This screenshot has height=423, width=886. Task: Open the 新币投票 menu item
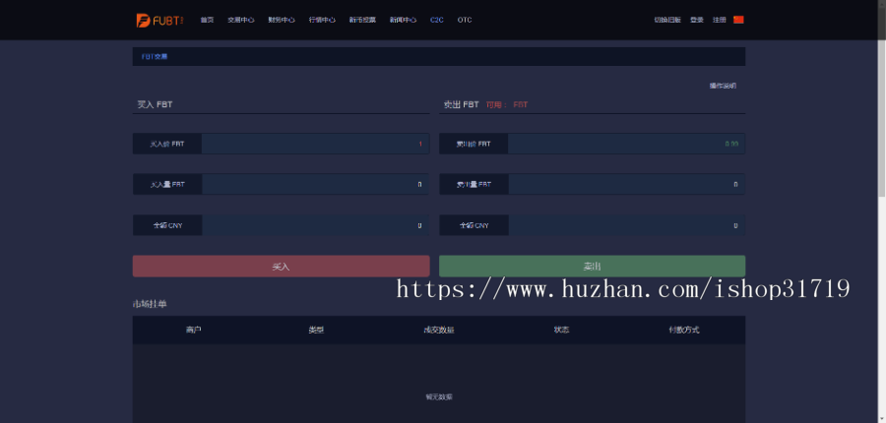[x=362, y=20]
